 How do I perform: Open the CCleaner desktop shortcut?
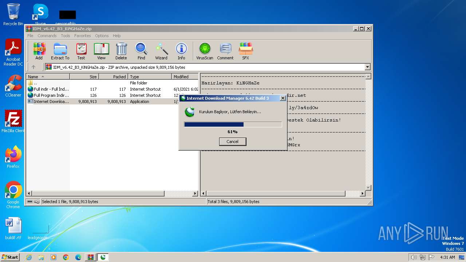[13, 86]
